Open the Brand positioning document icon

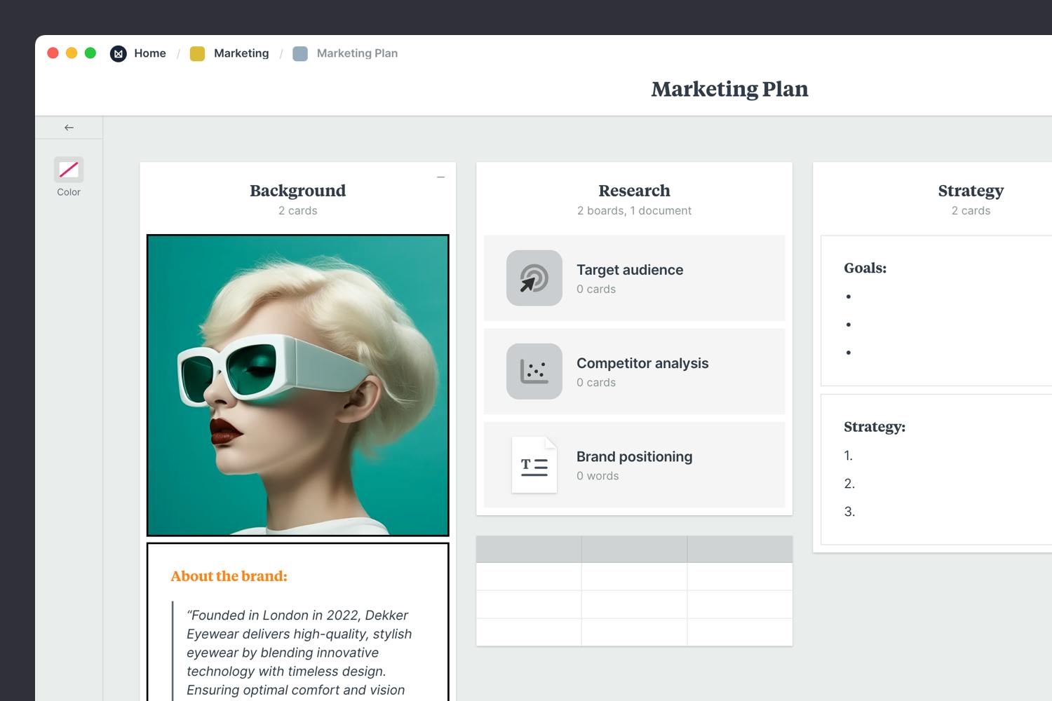click(x=534, y=464)
